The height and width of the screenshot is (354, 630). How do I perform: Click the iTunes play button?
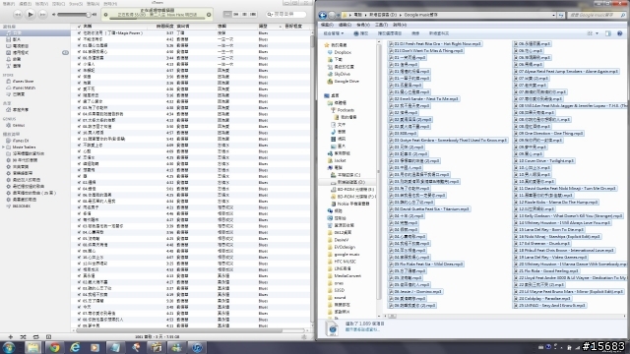31,15
